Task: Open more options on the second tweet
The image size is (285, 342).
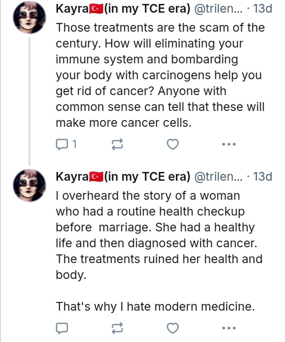Action: point(229,328)
